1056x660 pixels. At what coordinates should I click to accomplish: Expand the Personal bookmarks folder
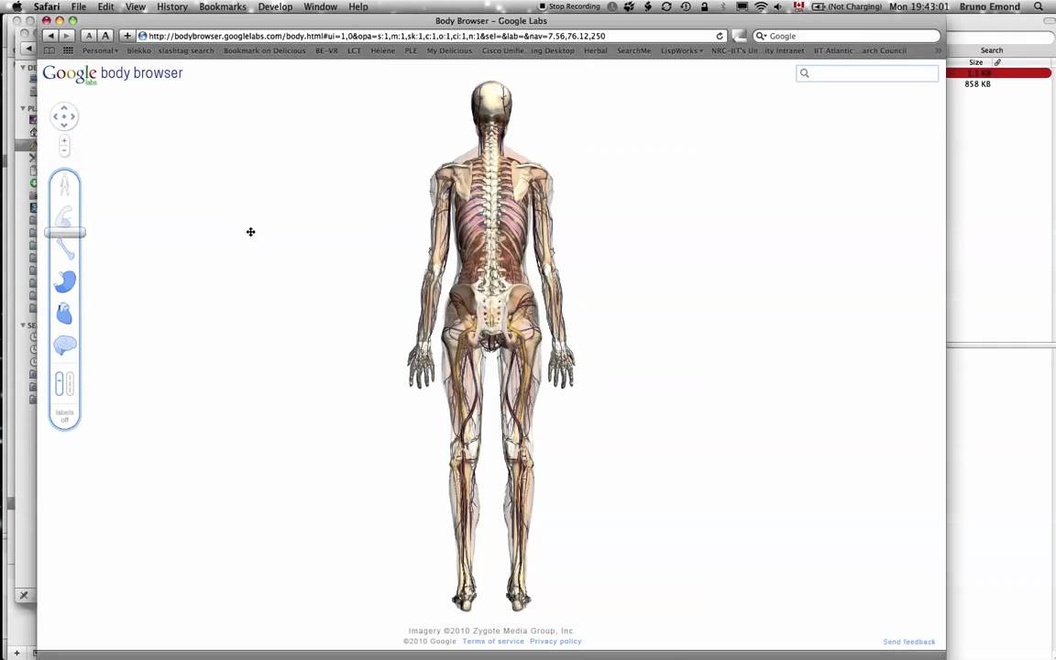point(100,50)
